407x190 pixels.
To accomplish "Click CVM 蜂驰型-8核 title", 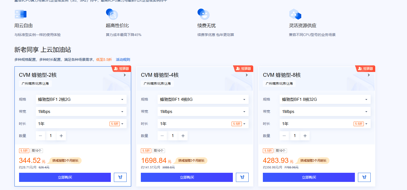I will [282, 75].
